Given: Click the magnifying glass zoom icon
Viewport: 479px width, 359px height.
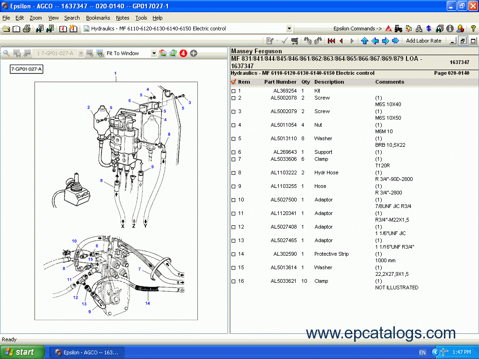Looking at the screenshot, I should point(7,53).
